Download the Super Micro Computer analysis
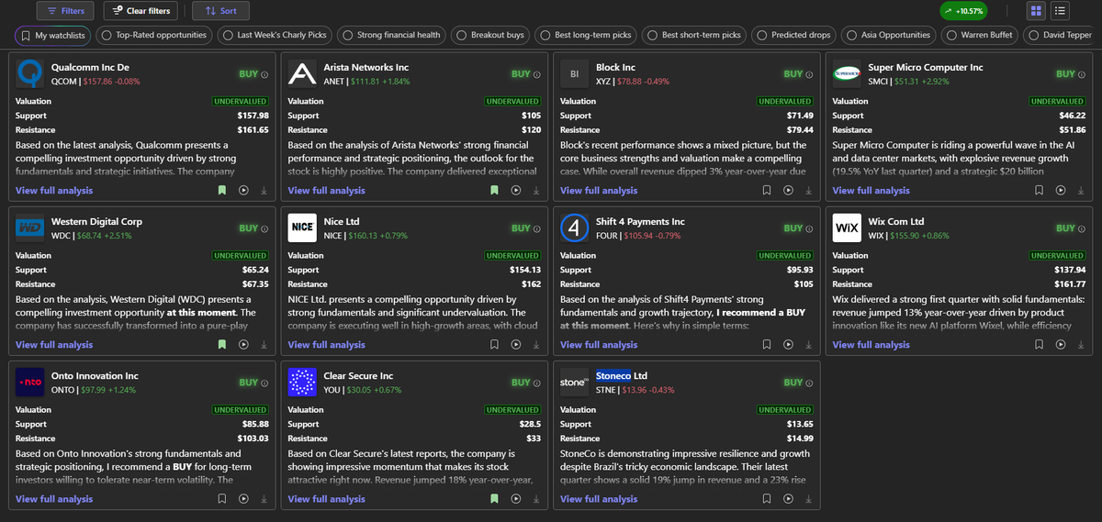 click(x=1081, y=191)
